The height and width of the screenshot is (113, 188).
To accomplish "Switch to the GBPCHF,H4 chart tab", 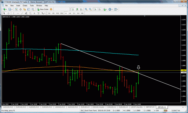I will pyautogui.click(x=150, y=107).
